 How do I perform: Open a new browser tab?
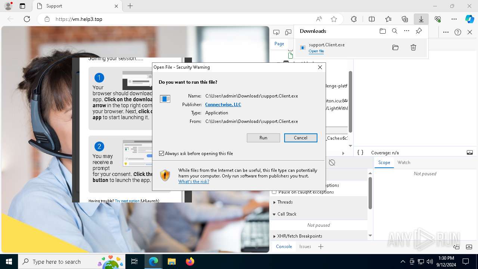pyautogui.click(x=130, y=6)
